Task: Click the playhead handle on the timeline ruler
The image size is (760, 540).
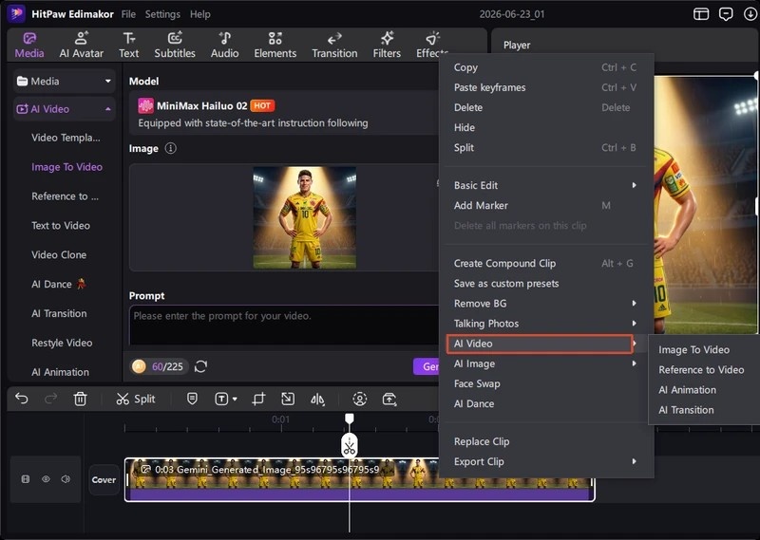Action: pos(349,419)
